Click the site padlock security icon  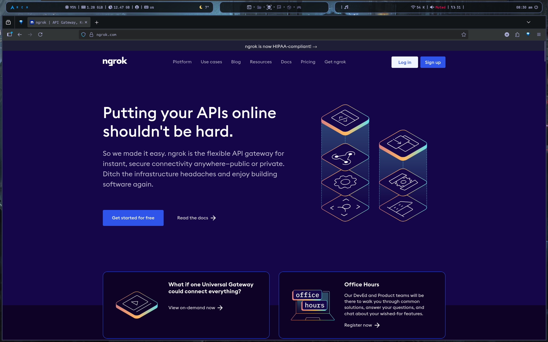pos(91,35)
